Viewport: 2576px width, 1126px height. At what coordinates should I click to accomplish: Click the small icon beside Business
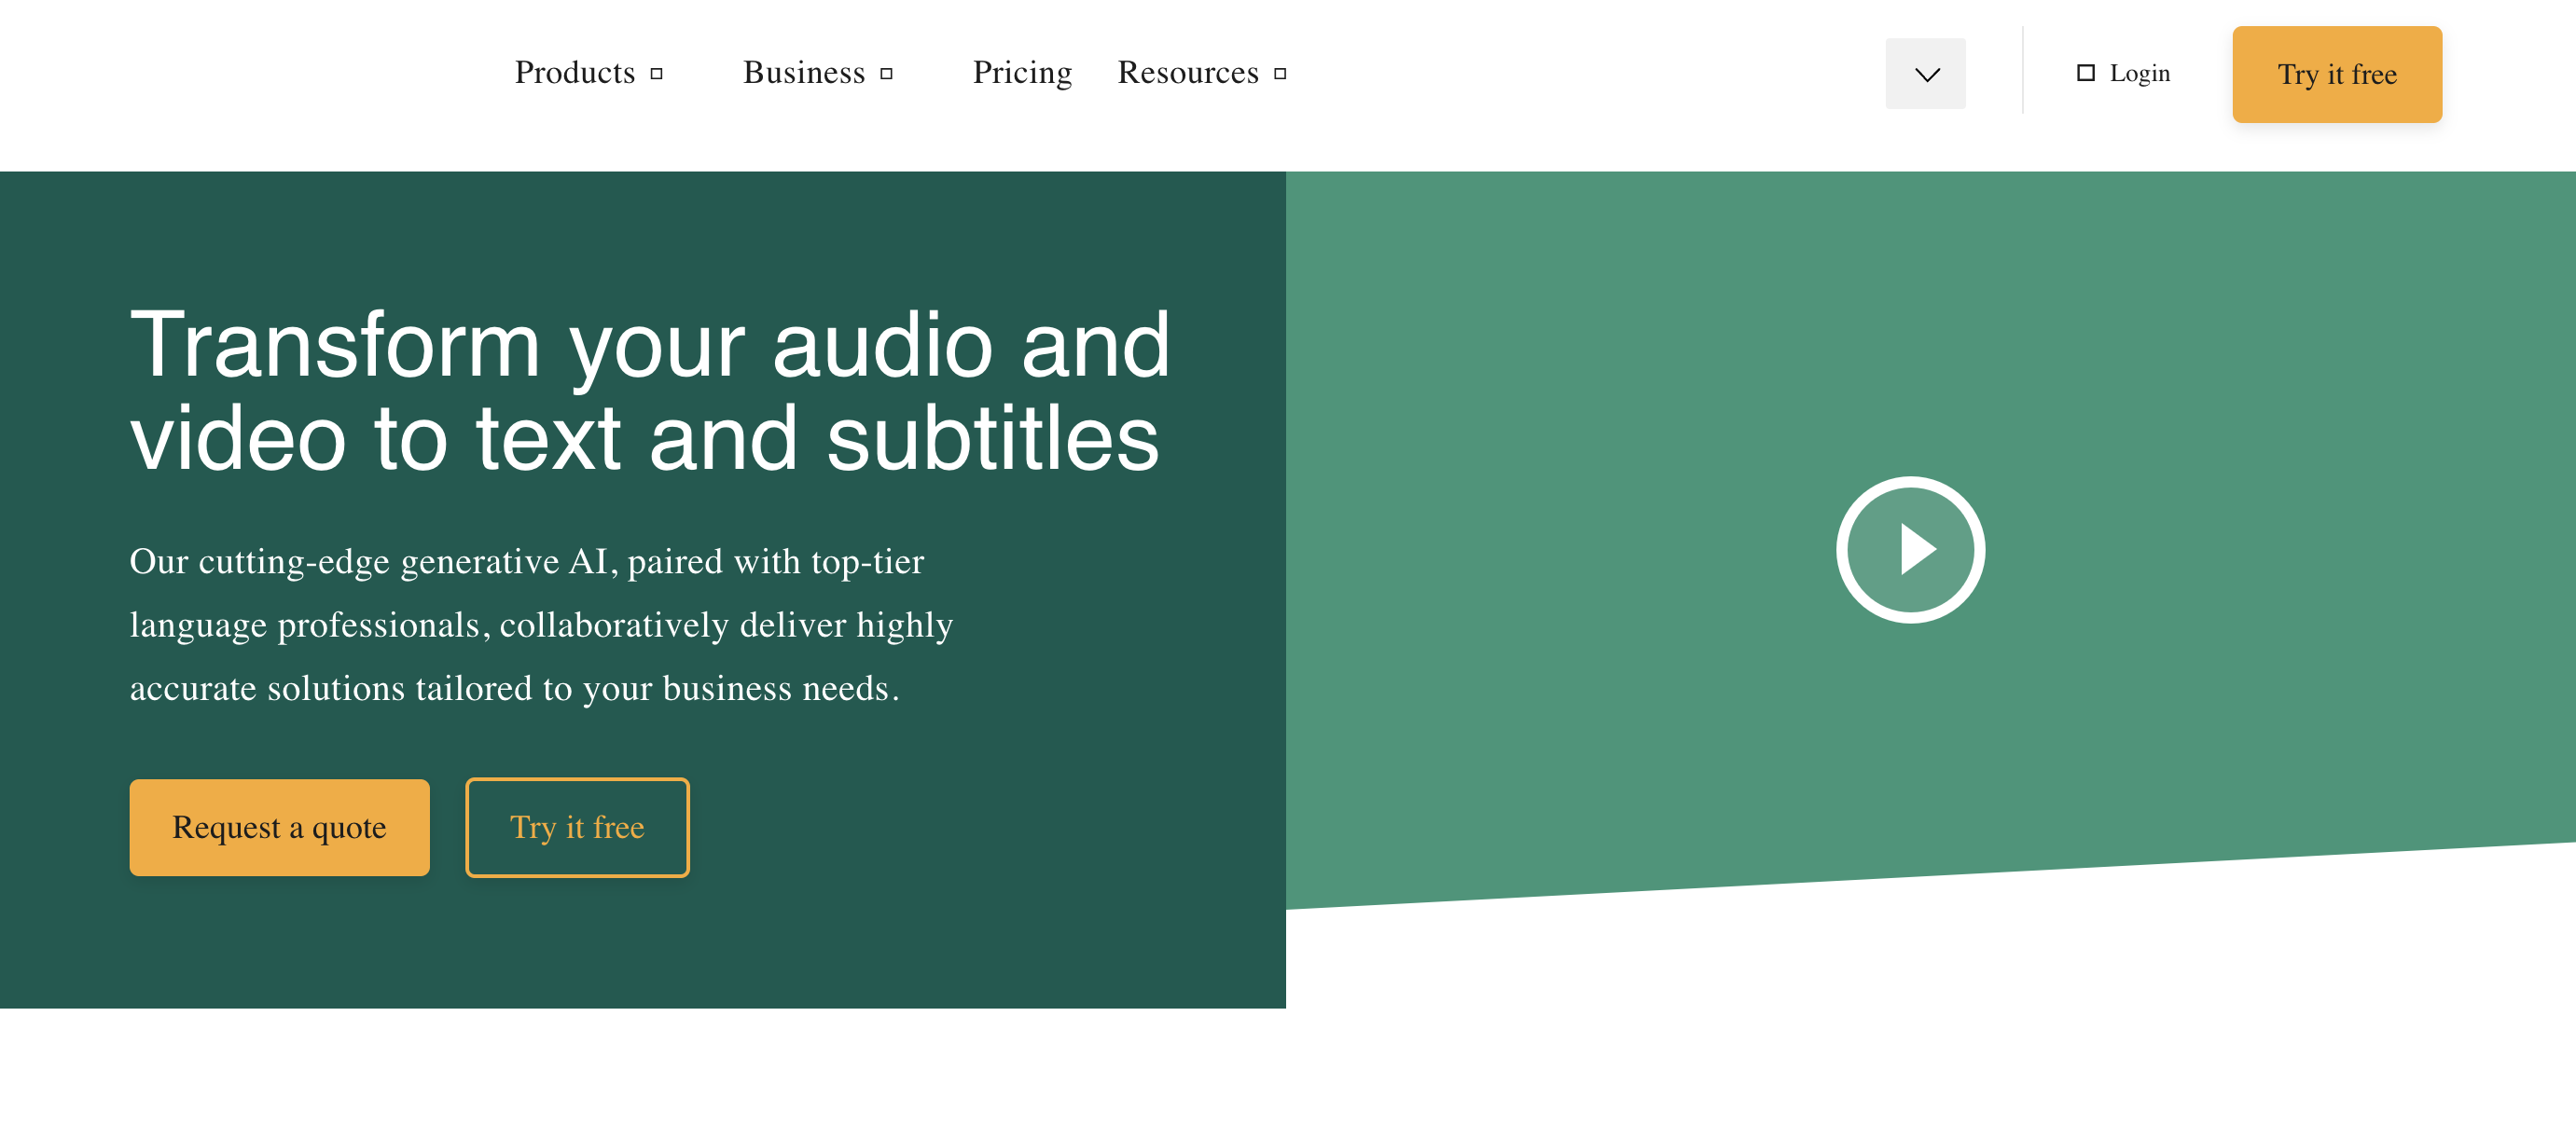click(886, 74)
